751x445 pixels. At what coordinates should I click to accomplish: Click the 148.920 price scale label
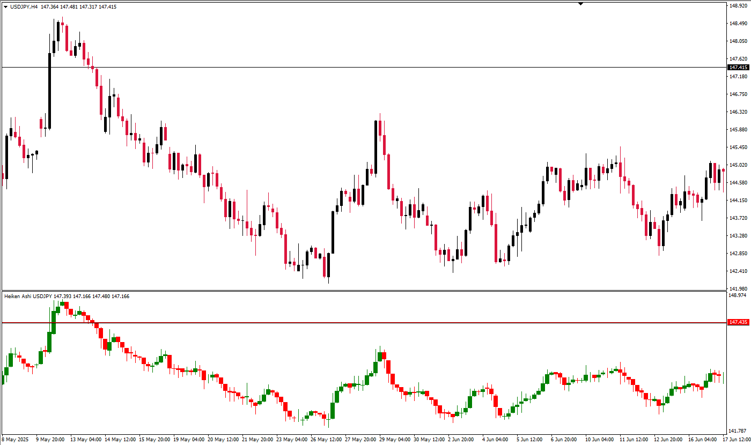pyautogui.click(x=739, y=6)
